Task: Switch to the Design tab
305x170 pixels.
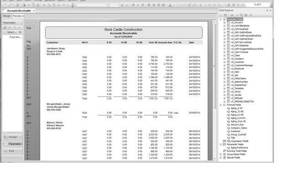Action: click(x=6, y=16)
